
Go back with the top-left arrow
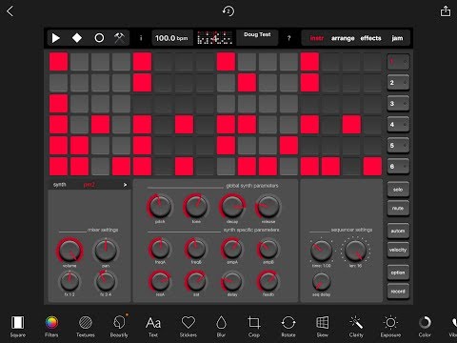(x=10, y=11)
